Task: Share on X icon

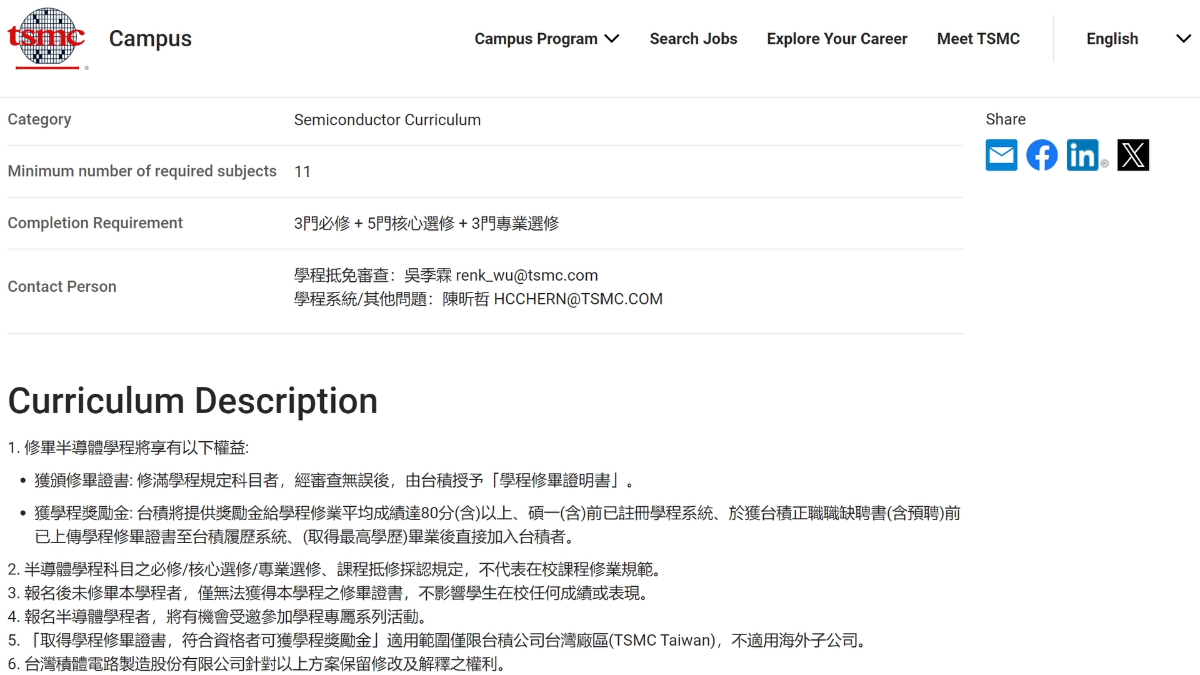Action: coord(1133,155)
